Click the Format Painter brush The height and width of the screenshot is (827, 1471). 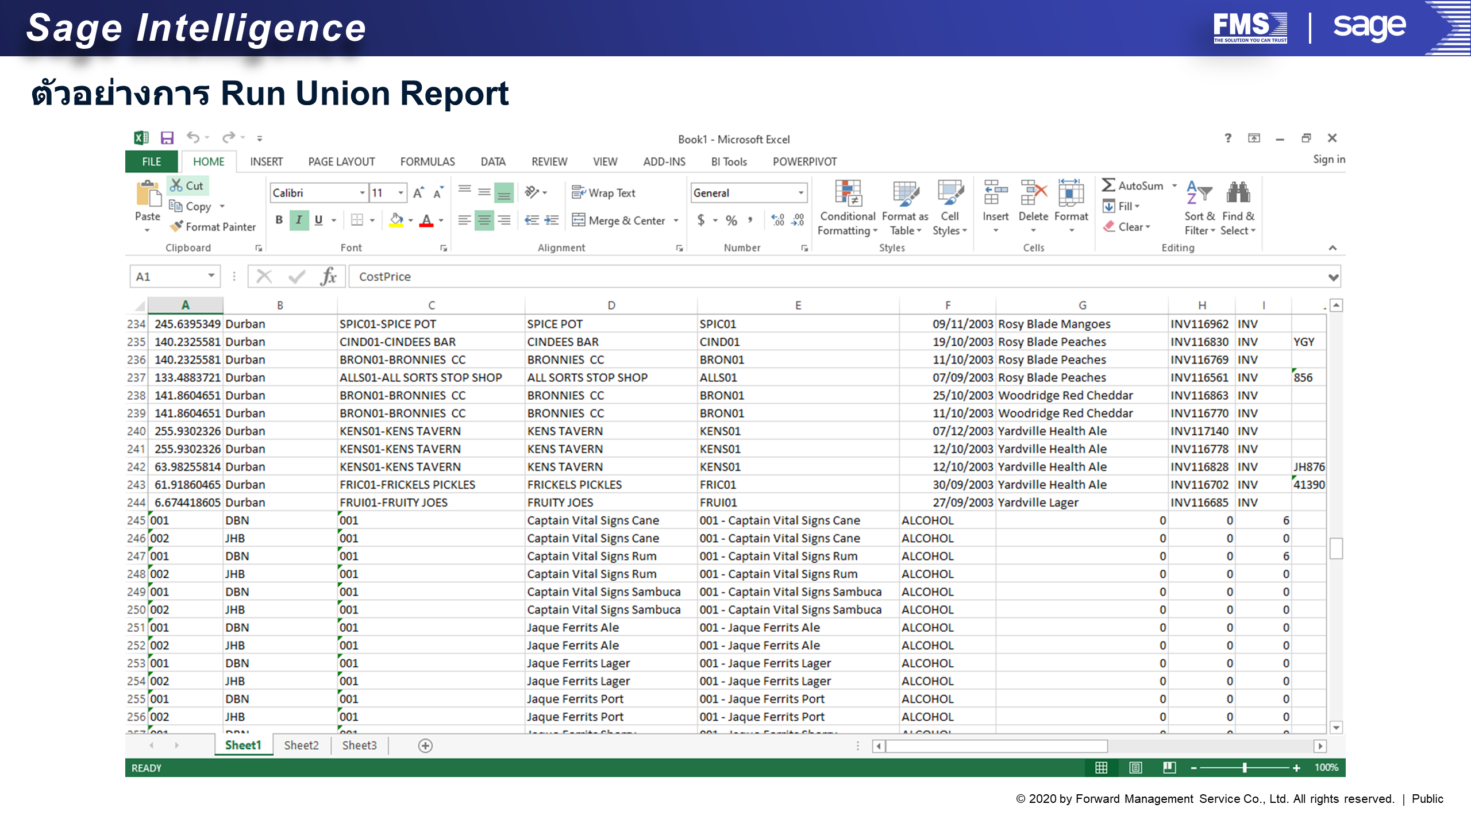point(177,226)
